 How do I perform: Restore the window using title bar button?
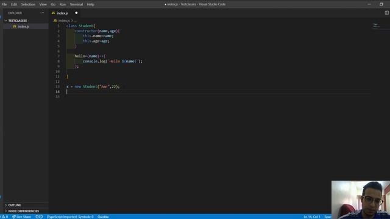(381, 4)
